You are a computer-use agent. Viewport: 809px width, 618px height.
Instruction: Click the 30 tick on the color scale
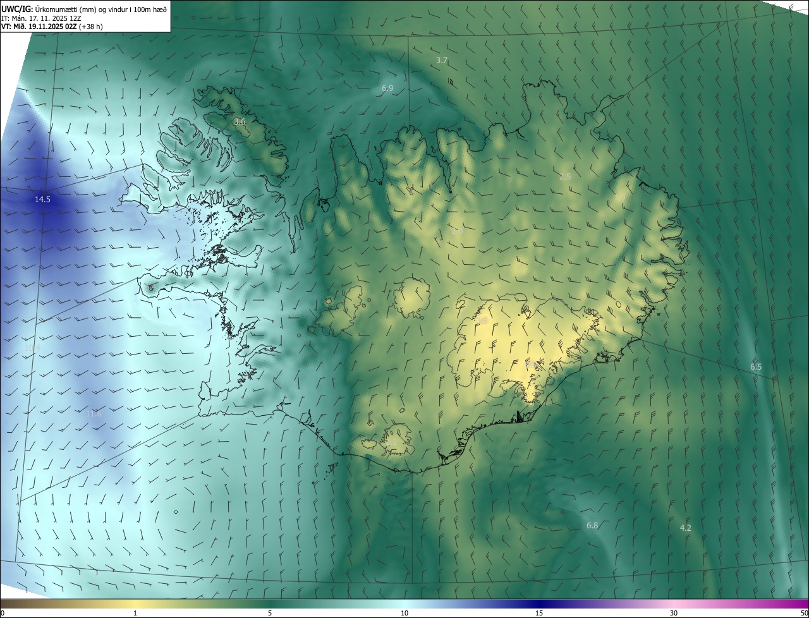674,613
